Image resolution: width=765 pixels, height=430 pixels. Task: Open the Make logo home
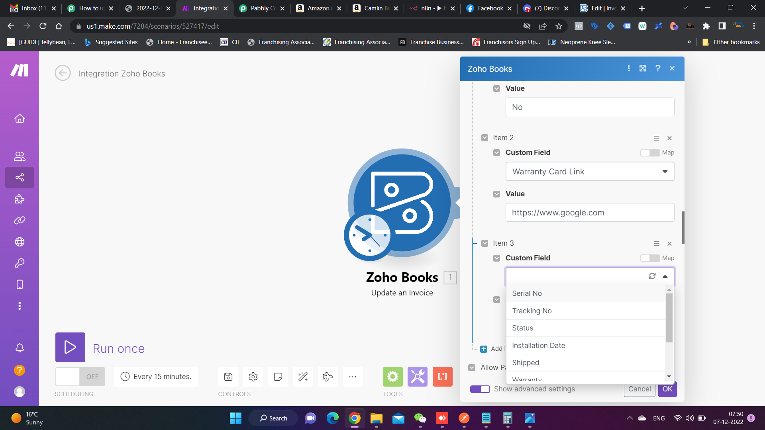pos(20,70)
